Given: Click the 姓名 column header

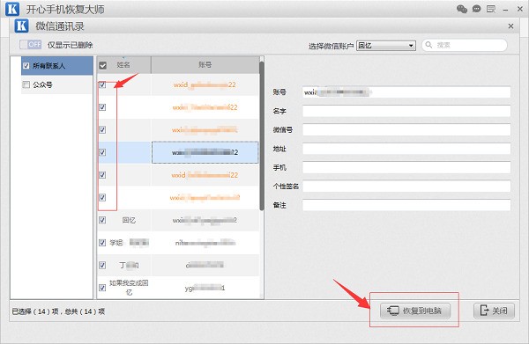Looking at the screenshot, I should point(123,64).
